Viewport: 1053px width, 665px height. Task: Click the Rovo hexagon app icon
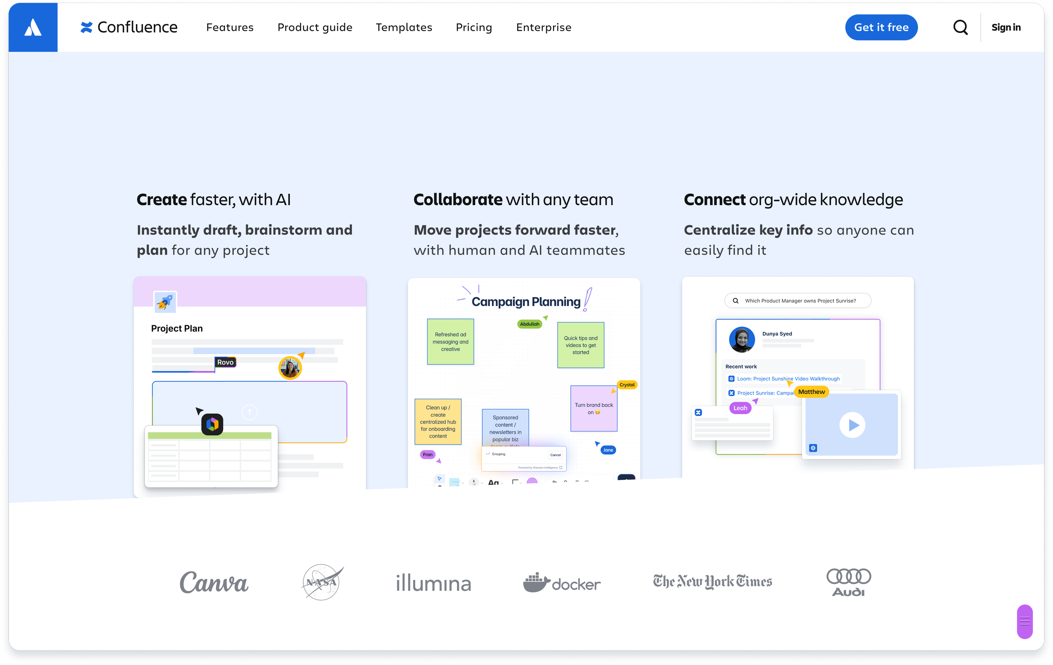tap(212, 424)
